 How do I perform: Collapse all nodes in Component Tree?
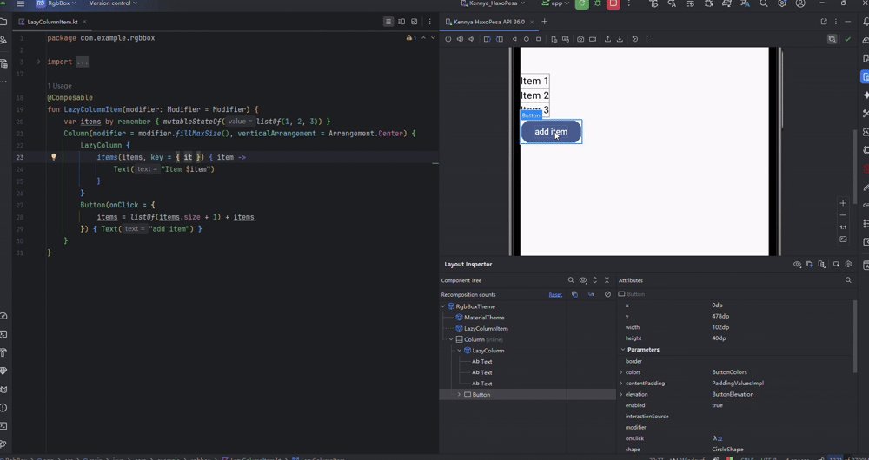click(x=607, y=280)
